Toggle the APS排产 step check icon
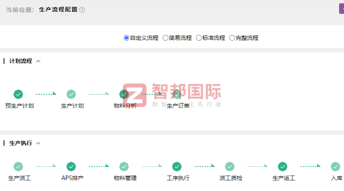Viewport: 344px width, 191px height. 71,166
